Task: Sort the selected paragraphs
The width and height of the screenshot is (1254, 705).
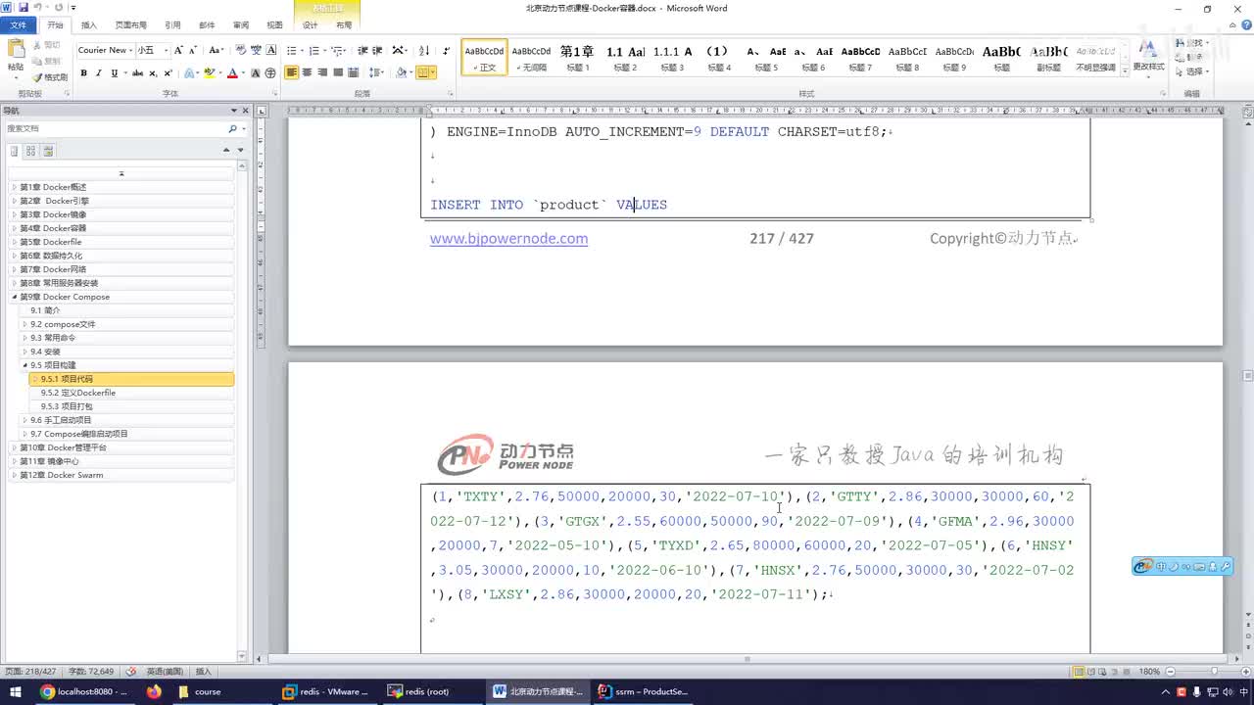Action: 424,50
